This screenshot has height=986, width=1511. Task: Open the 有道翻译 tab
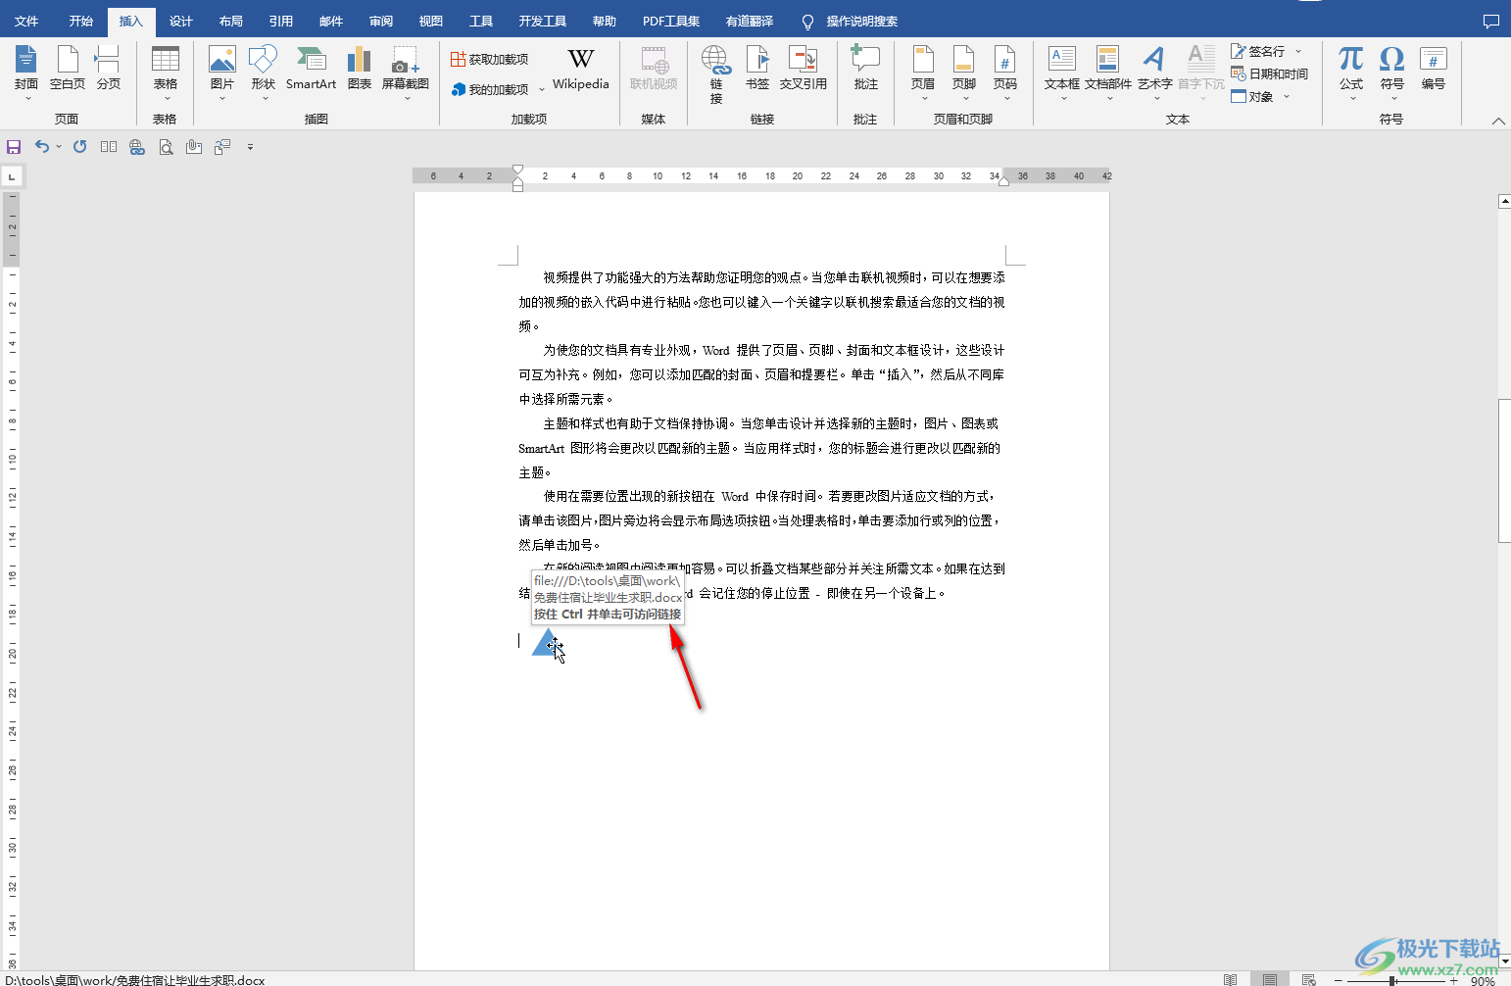click(x=750, y=21)
